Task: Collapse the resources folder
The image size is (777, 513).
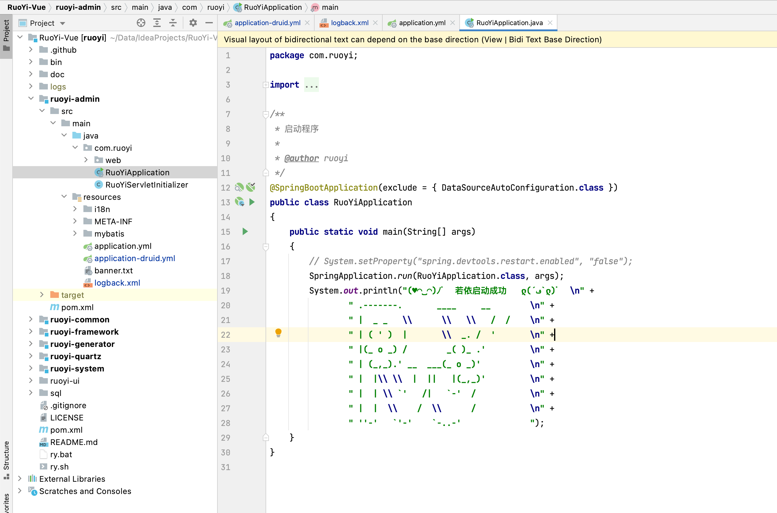Action: click(x=64, y=197)
